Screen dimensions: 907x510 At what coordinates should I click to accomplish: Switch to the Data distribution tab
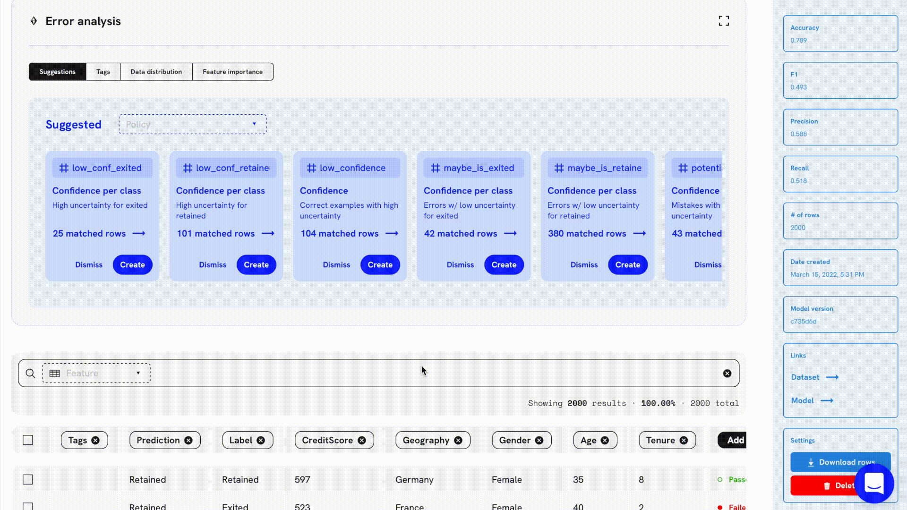point(156,72)
